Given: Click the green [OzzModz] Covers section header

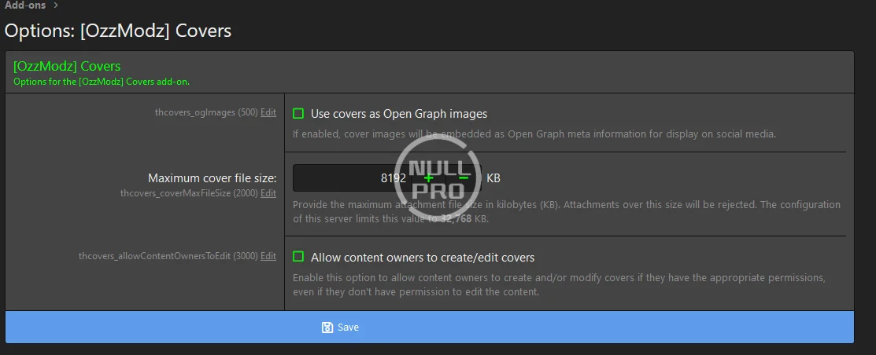Looking at the screenshot, I should pos(67,67).
